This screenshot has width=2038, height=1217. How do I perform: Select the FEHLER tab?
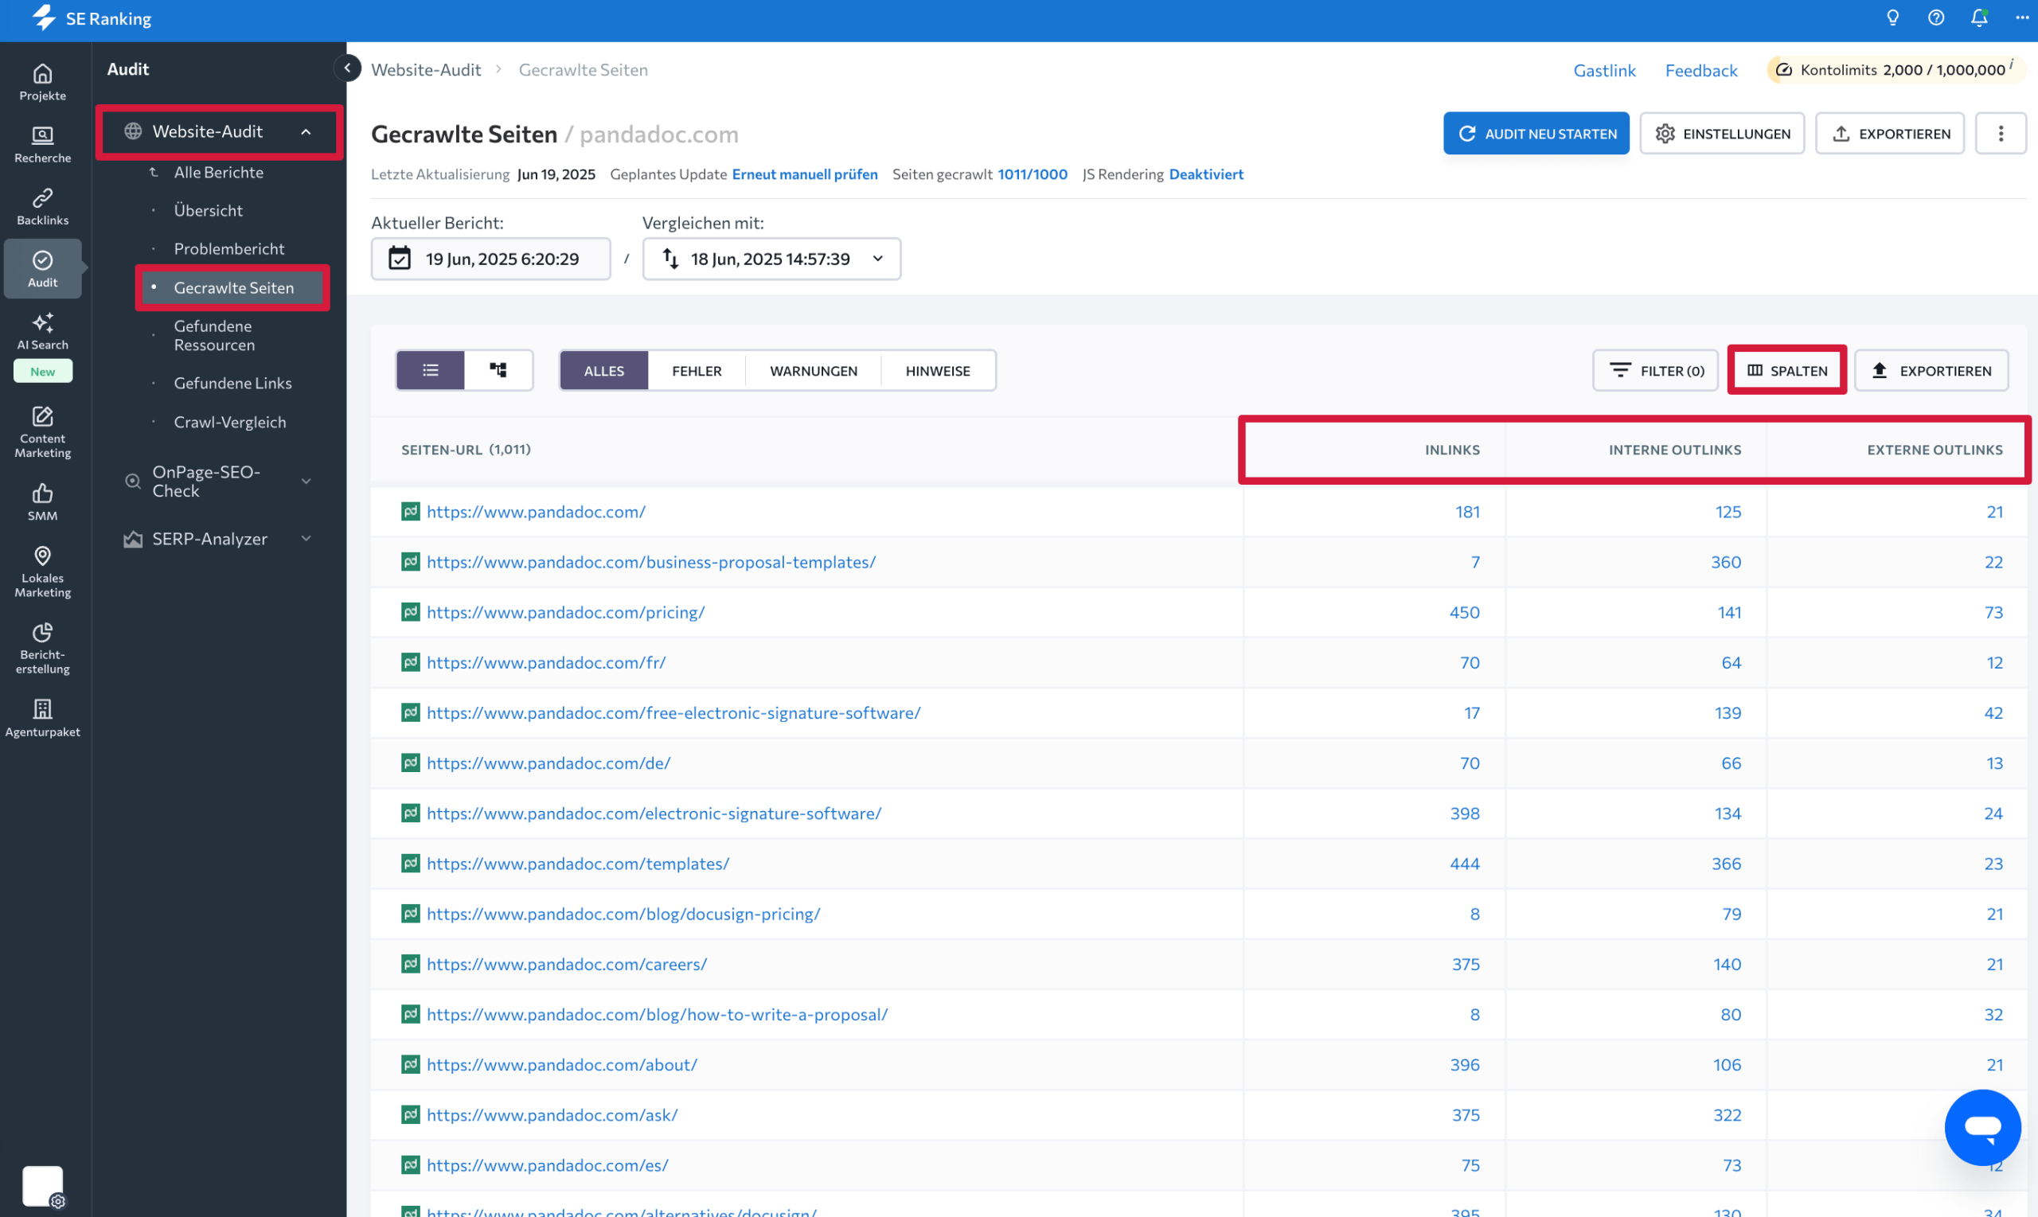point(697,371)
